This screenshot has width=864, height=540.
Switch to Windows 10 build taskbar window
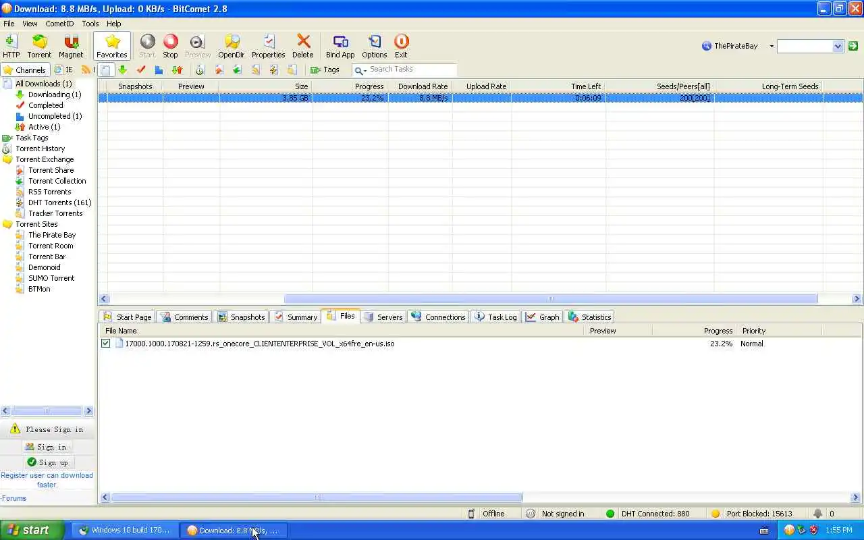point(125,530)
